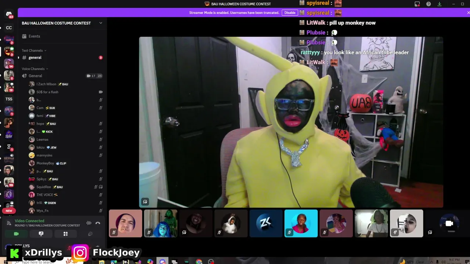Click the red NEW mentions pill

[9, 211]
